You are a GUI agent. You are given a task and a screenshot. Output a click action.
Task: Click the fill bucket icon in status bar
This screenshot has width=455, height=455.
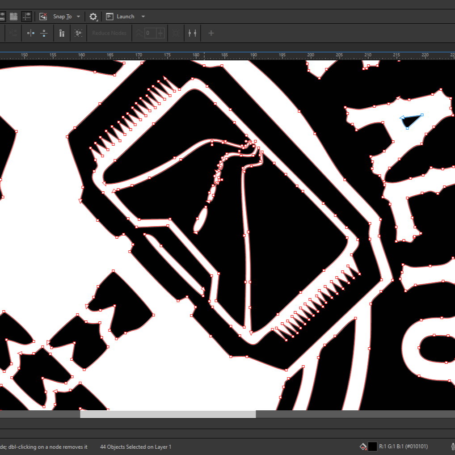coord(363,447)
